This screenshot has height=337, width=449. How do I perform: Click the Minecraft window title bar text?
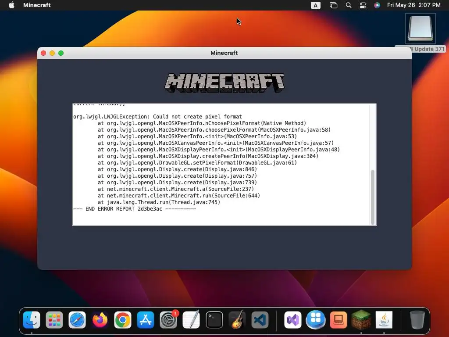[224, 53]
